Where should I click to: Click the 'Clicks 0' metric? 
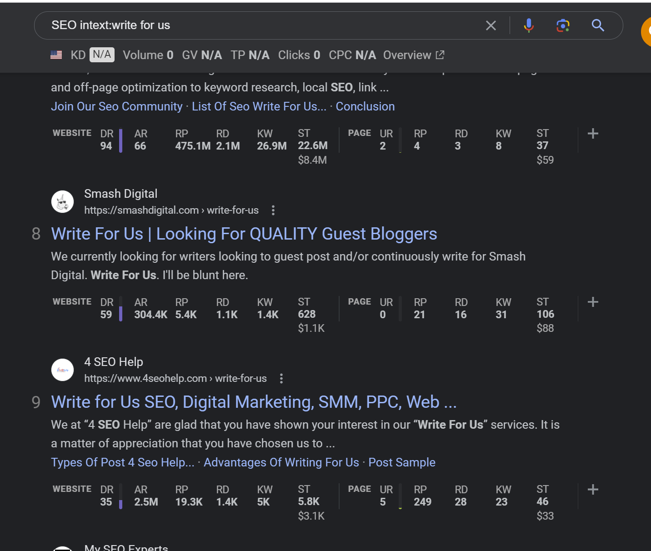coord(299,55)
